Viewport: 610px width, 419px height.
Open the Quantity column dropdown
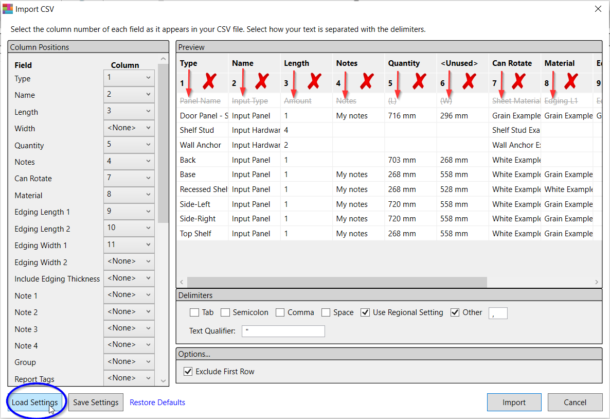click(x=129, y=145)
